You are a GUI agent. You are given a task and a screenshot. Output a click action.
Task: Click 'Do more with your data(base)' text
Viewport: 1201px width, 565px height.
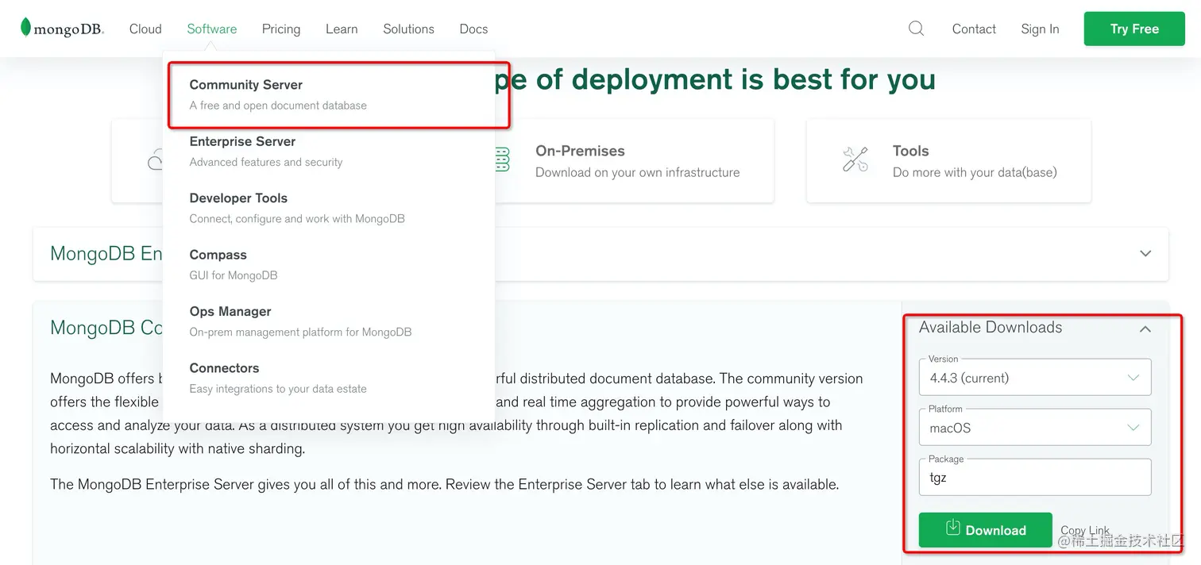[x=975, y=172]
